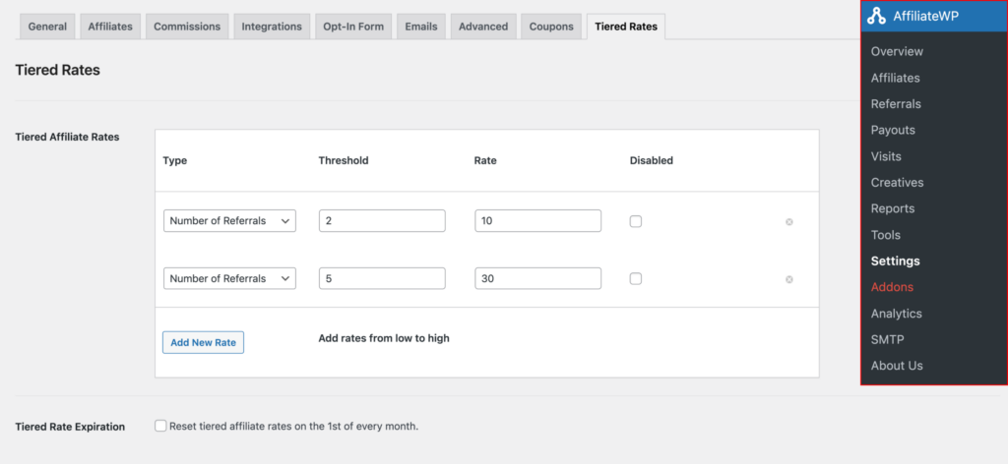This screenshot has width=1008, height=464.
Task: Switch to the General tab
Action: point(47,27)
